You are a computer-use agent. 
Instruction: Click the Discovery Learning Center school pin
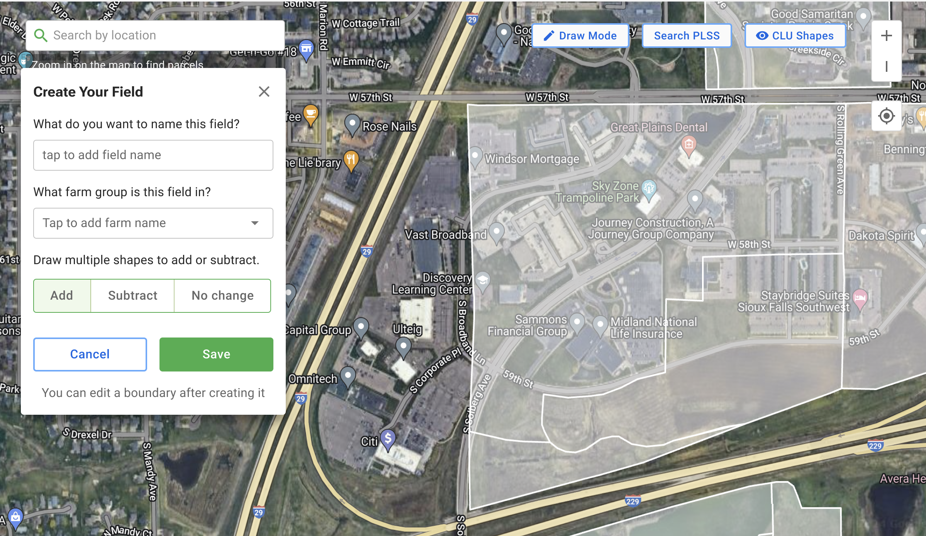[x=483, y=282]
